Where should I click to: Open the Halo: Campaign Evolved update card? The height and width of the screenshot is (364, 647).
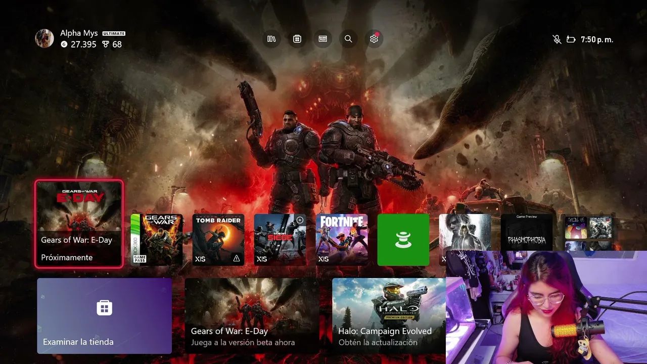[x=389, y=316]
